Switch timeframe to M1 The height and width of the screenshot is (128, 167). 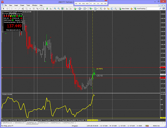(76, 3)
